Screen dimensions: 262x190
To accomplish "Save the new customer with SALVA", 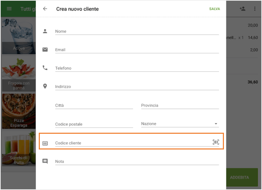I will [214, 9].
